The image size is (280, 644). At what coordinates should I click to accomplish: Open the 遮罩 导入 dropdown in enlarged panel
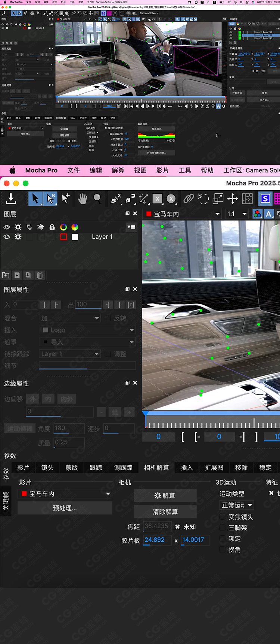coord(87,342)
